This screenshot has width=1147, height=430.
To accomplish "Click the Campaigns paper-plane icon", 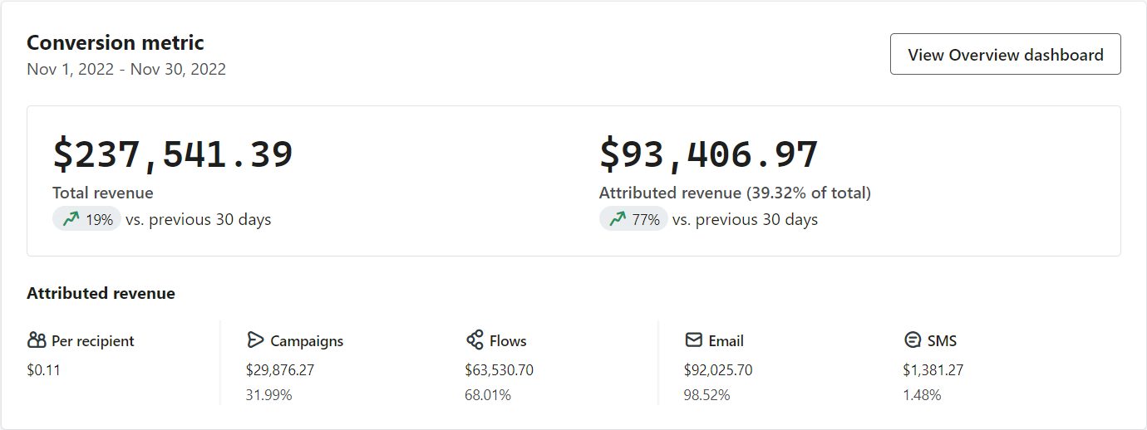I will coord(254,340).
